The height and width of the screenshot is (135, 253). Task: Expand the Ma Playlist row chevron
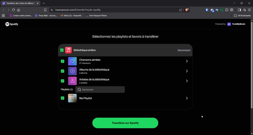tap(187, 98)
